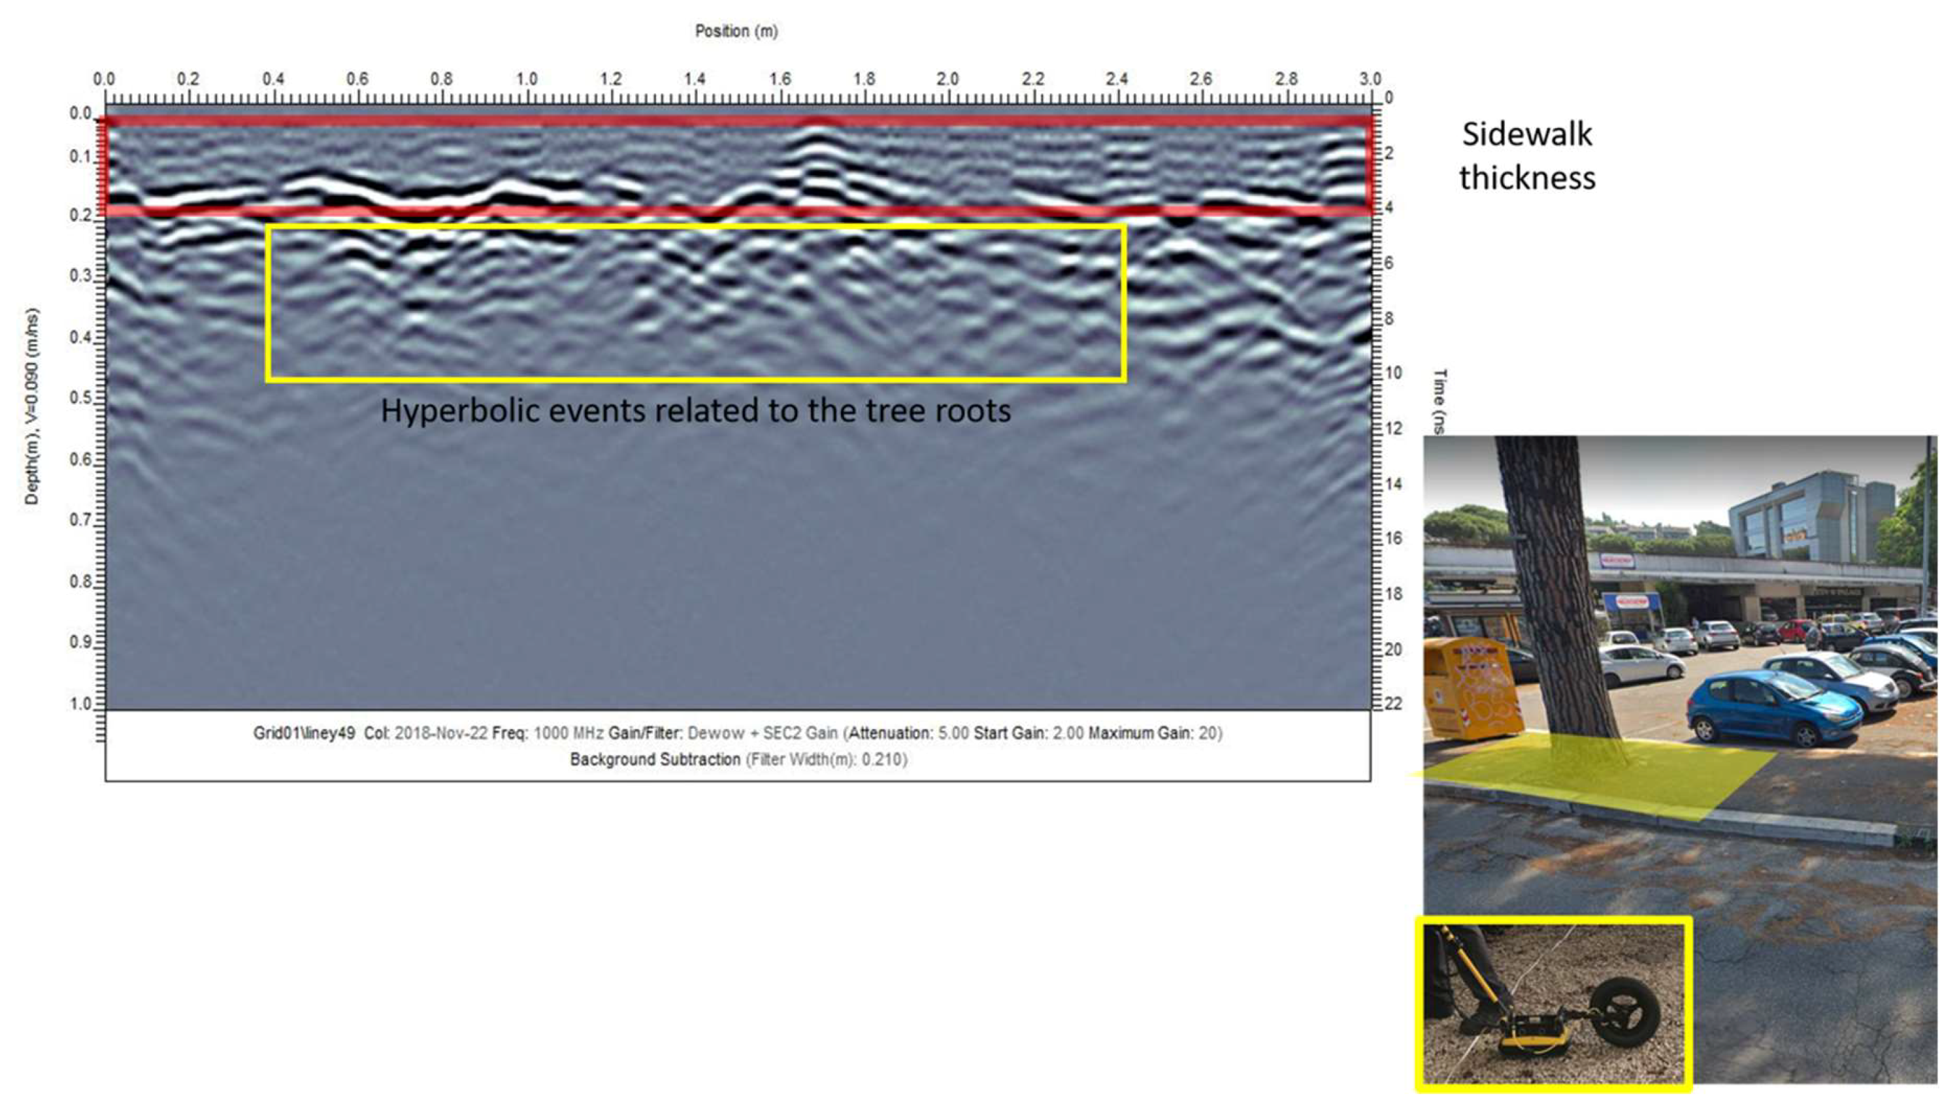Click the 3.0 tick on position axis

tap(1370, 79)
